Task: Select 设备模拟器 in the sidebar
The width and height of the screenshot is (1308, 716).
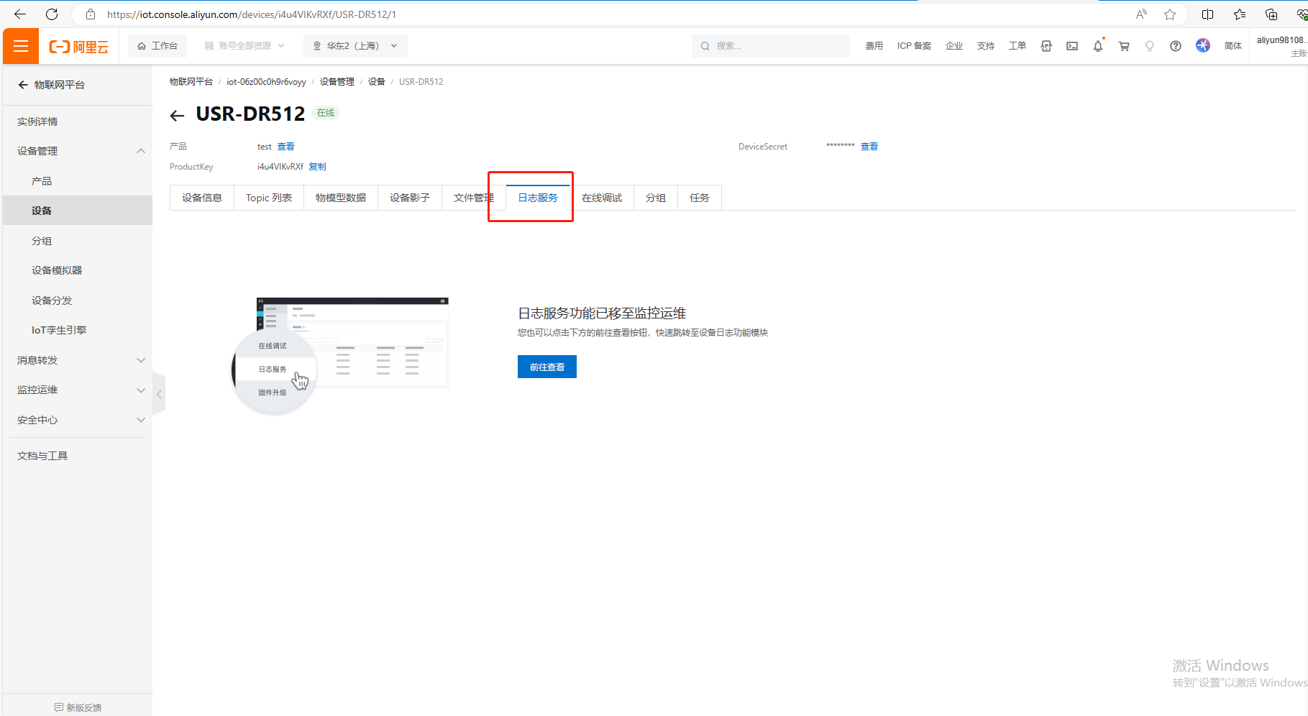Action: (57, 270)
